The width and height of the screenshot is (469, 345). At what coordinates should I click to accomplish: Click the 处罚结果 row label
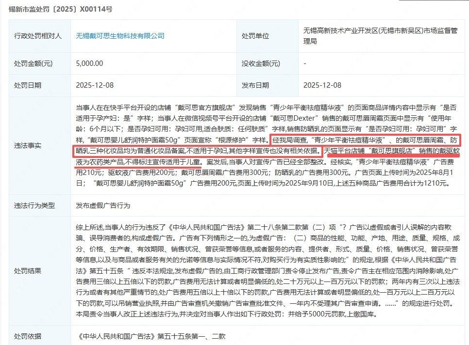[28, 271]
